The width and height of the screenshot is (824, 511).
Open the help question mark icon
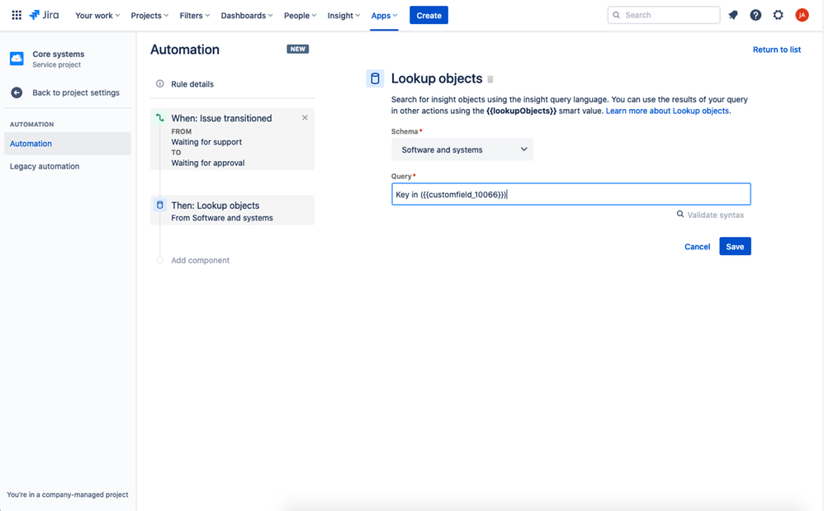point(755,15)
